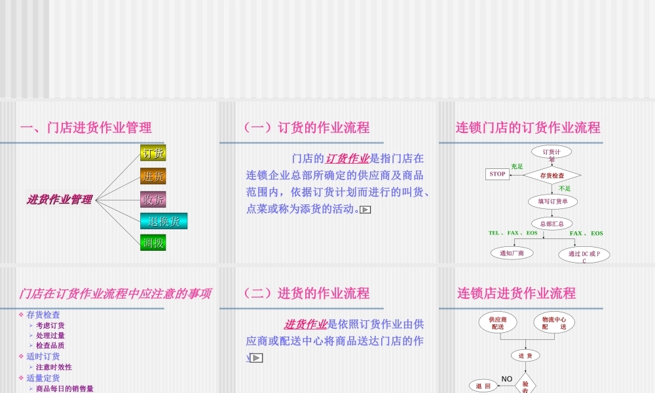The width and height of the screenshot is (655, 393).
Task: Open slide (二)进货的作业流程
Action: click(x=329, y=330)
